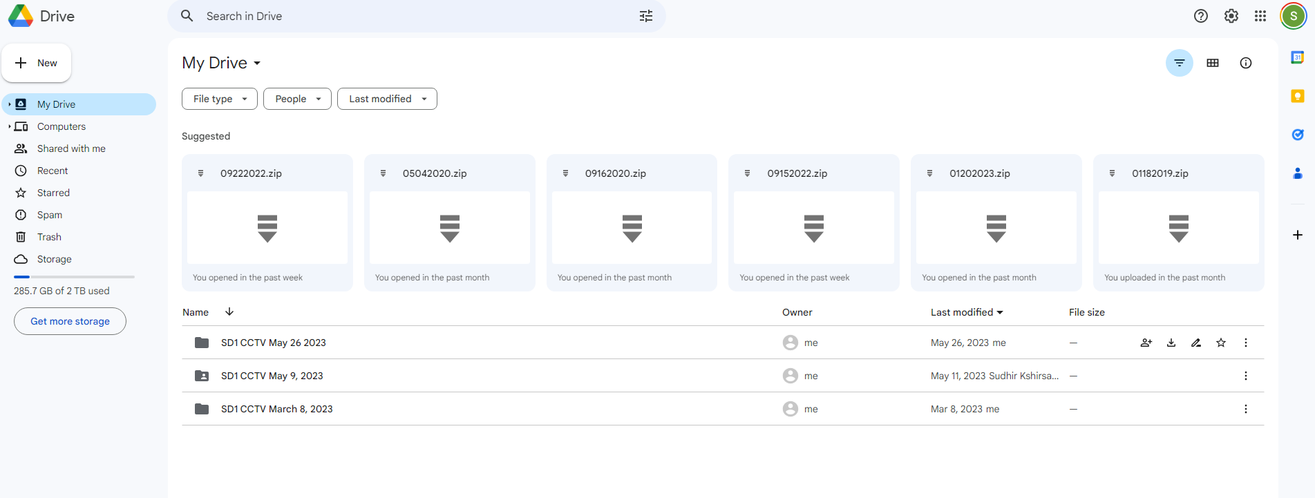Open Contacts side panel

1298,173
